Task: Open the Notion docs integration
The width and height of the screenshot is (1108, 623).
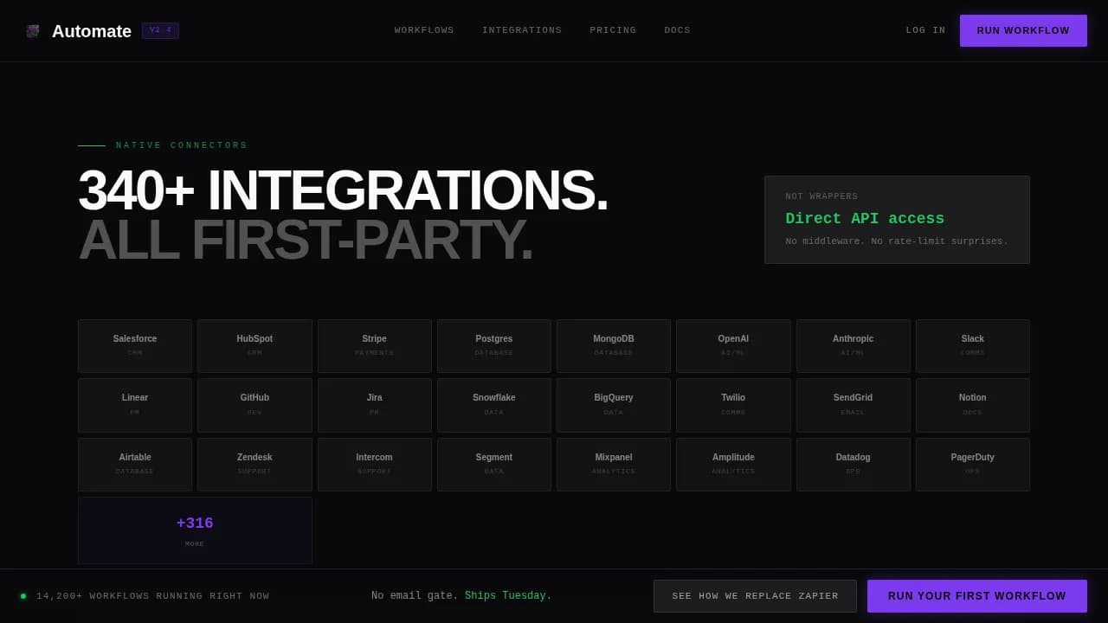Action: click(972, 404)
